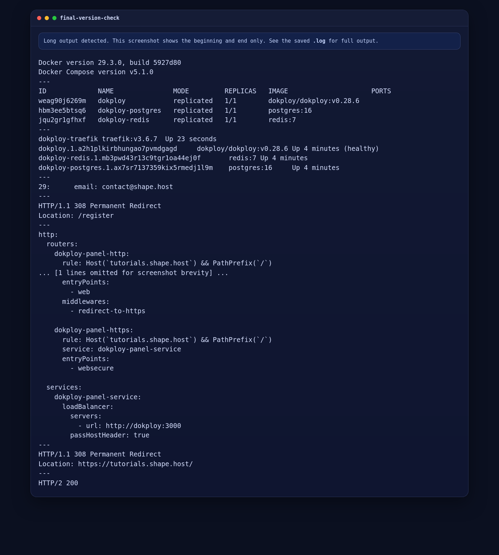
Task: Click the 'dokploy-panel-https:' router line
Action: click(x=94, y=330)
